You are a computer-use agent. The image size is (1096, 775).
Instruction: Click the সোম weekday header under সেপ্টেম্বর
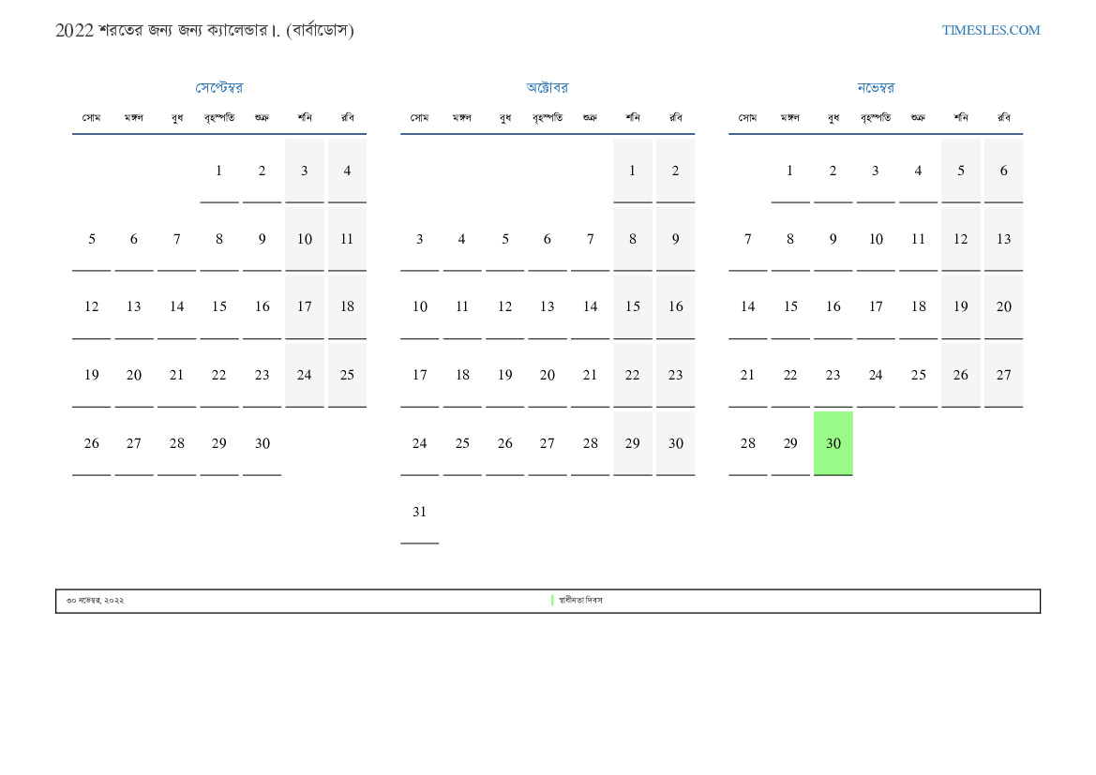click(x=91, y=118)
